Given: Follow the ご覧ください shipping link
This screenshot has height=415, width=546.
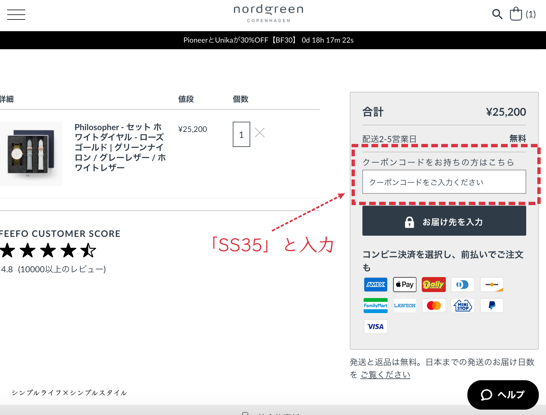Looking at the screenshot, I should [385, 375].
